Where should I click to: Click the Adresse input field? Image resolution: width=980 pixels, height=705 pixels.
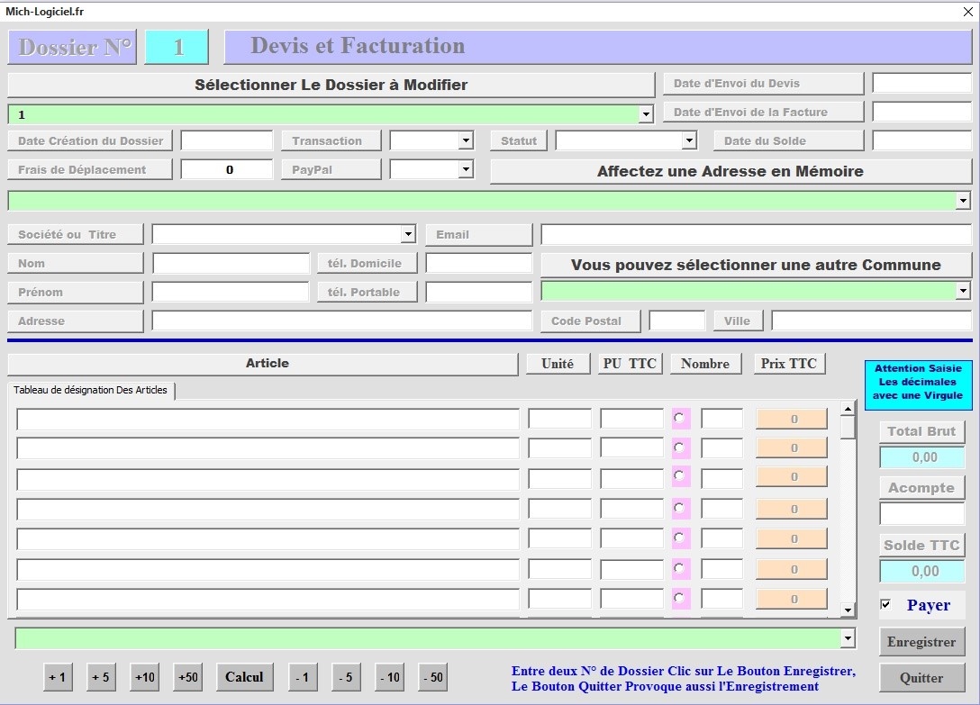point(342,321)
